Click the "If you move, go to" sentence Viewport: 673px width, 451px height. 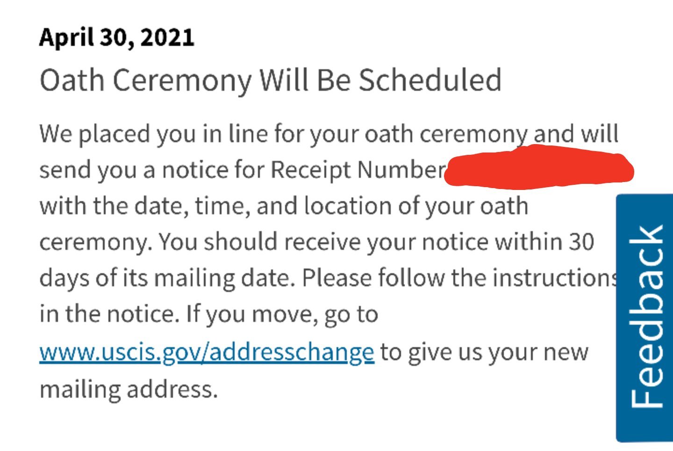coord(282,314)
